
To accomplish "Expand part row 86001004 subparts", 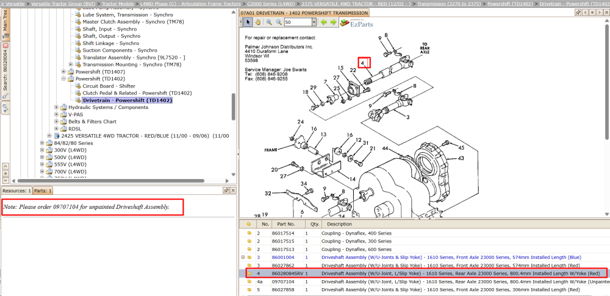I will [x=243, y=257].
